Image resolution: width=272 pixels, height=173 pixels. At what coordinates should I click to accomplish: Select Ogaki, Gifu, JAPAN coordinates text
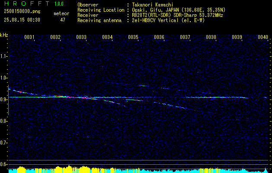click(x=179, y=10)
